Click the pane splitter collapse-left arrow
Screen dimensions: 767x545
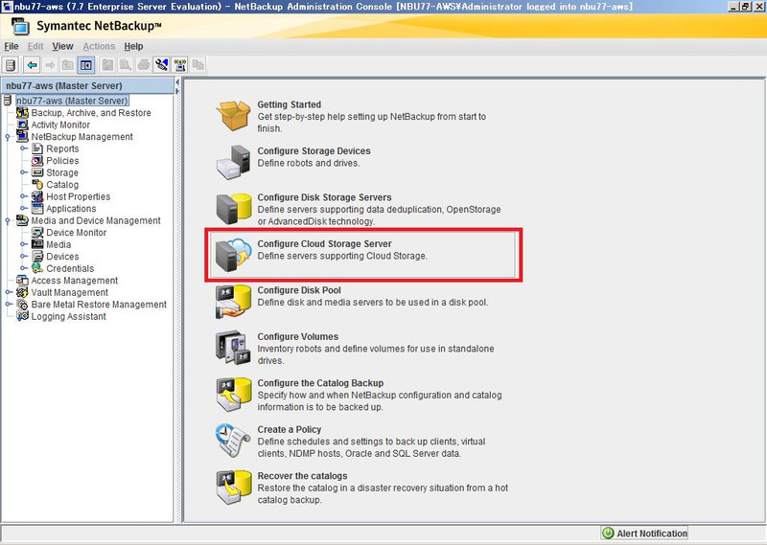pos(177,82)
